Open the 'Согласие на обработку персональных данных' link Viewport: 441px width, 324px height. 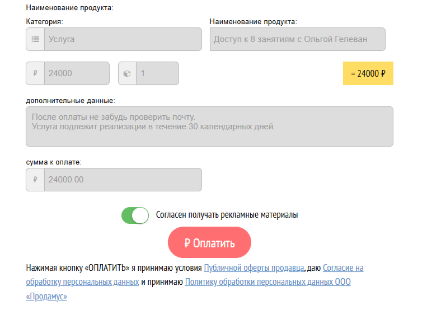coord(343,268)
